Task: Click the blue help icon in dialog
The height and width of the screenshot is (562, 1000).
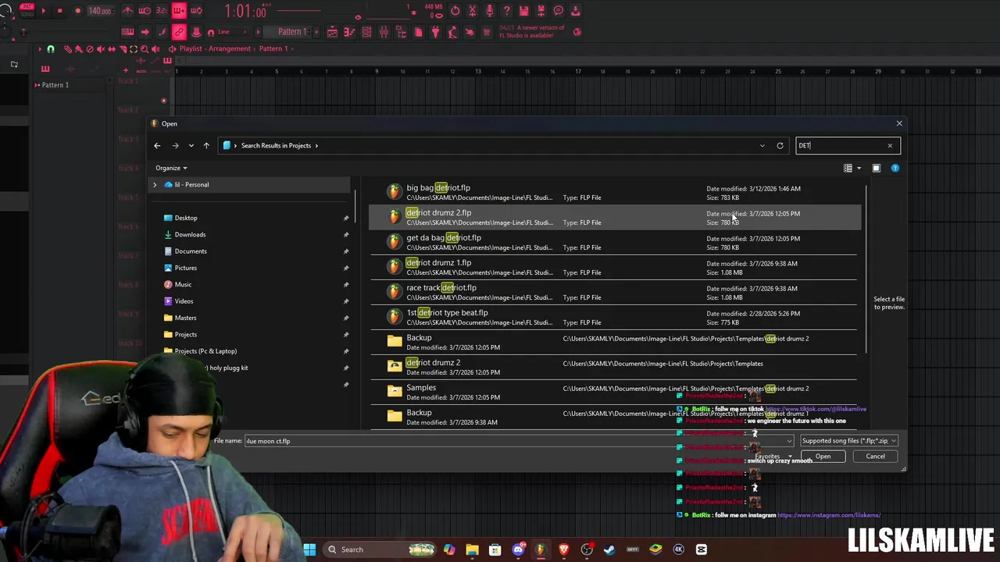Action: (895, 168)
